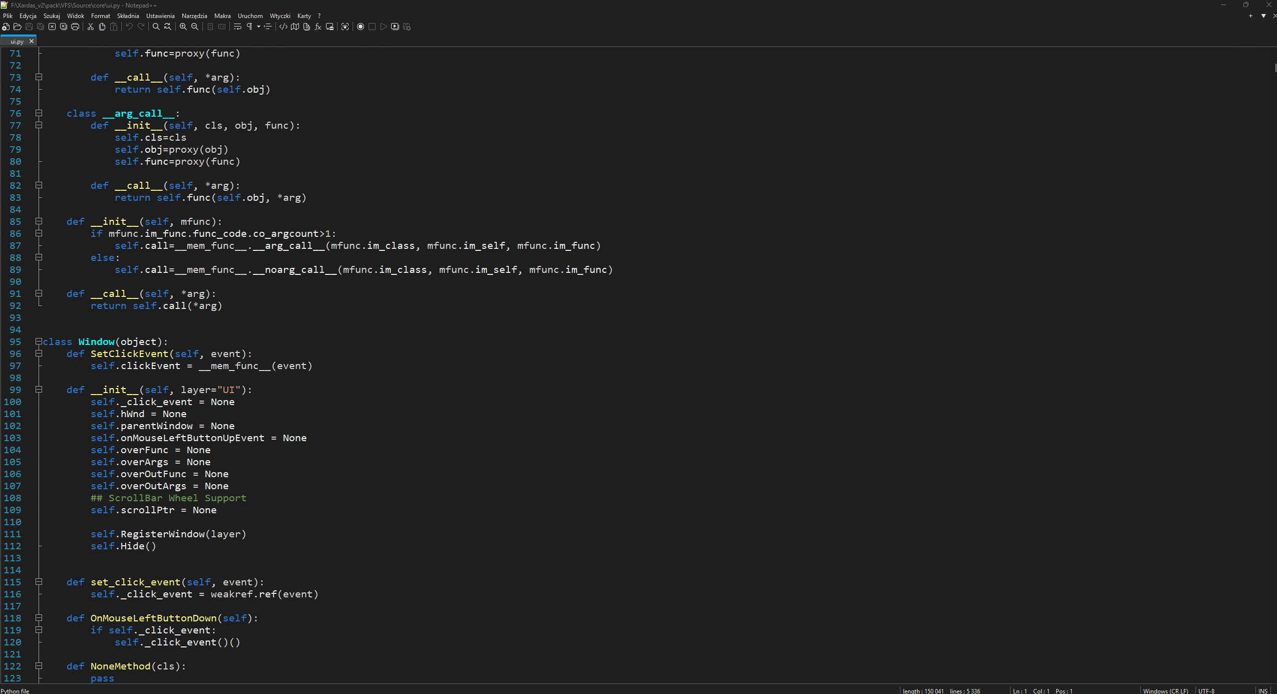Image resolution: width=1277 pixels, height=694 pixels.
Task: Open the Składnia menu
Action: 128,16
